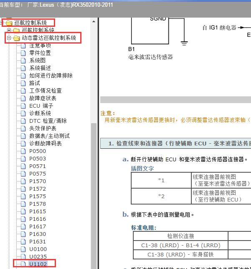Open the 路试 page

[x=35, y=83]
